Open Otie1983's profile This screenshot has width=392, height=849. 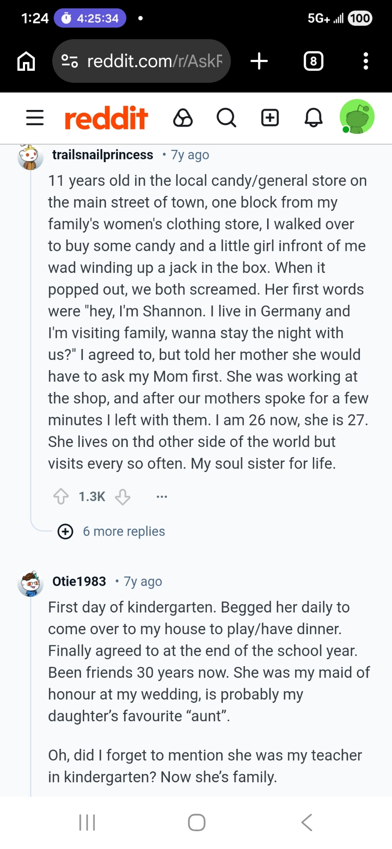79,581
